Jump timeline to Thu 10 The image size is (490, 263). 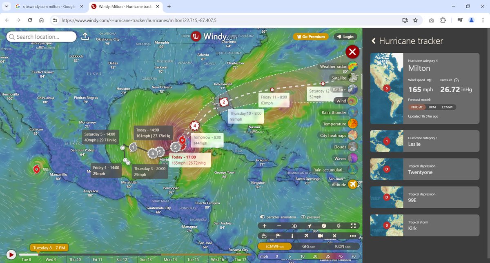pyautogui.click(x=75, y=260)
